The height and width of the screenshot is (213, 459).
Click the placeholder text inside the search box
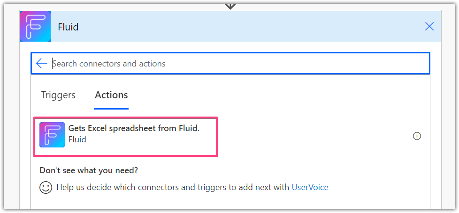pyautogui.click(x=109, y=63)
